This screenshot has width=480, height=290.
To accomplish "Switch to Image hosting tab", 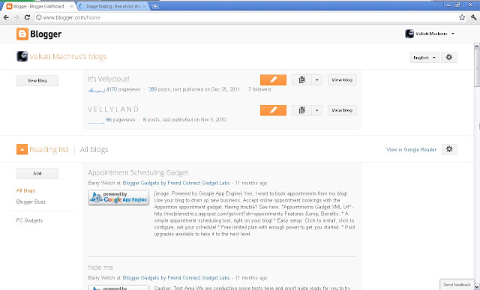I will click(113, 6).
